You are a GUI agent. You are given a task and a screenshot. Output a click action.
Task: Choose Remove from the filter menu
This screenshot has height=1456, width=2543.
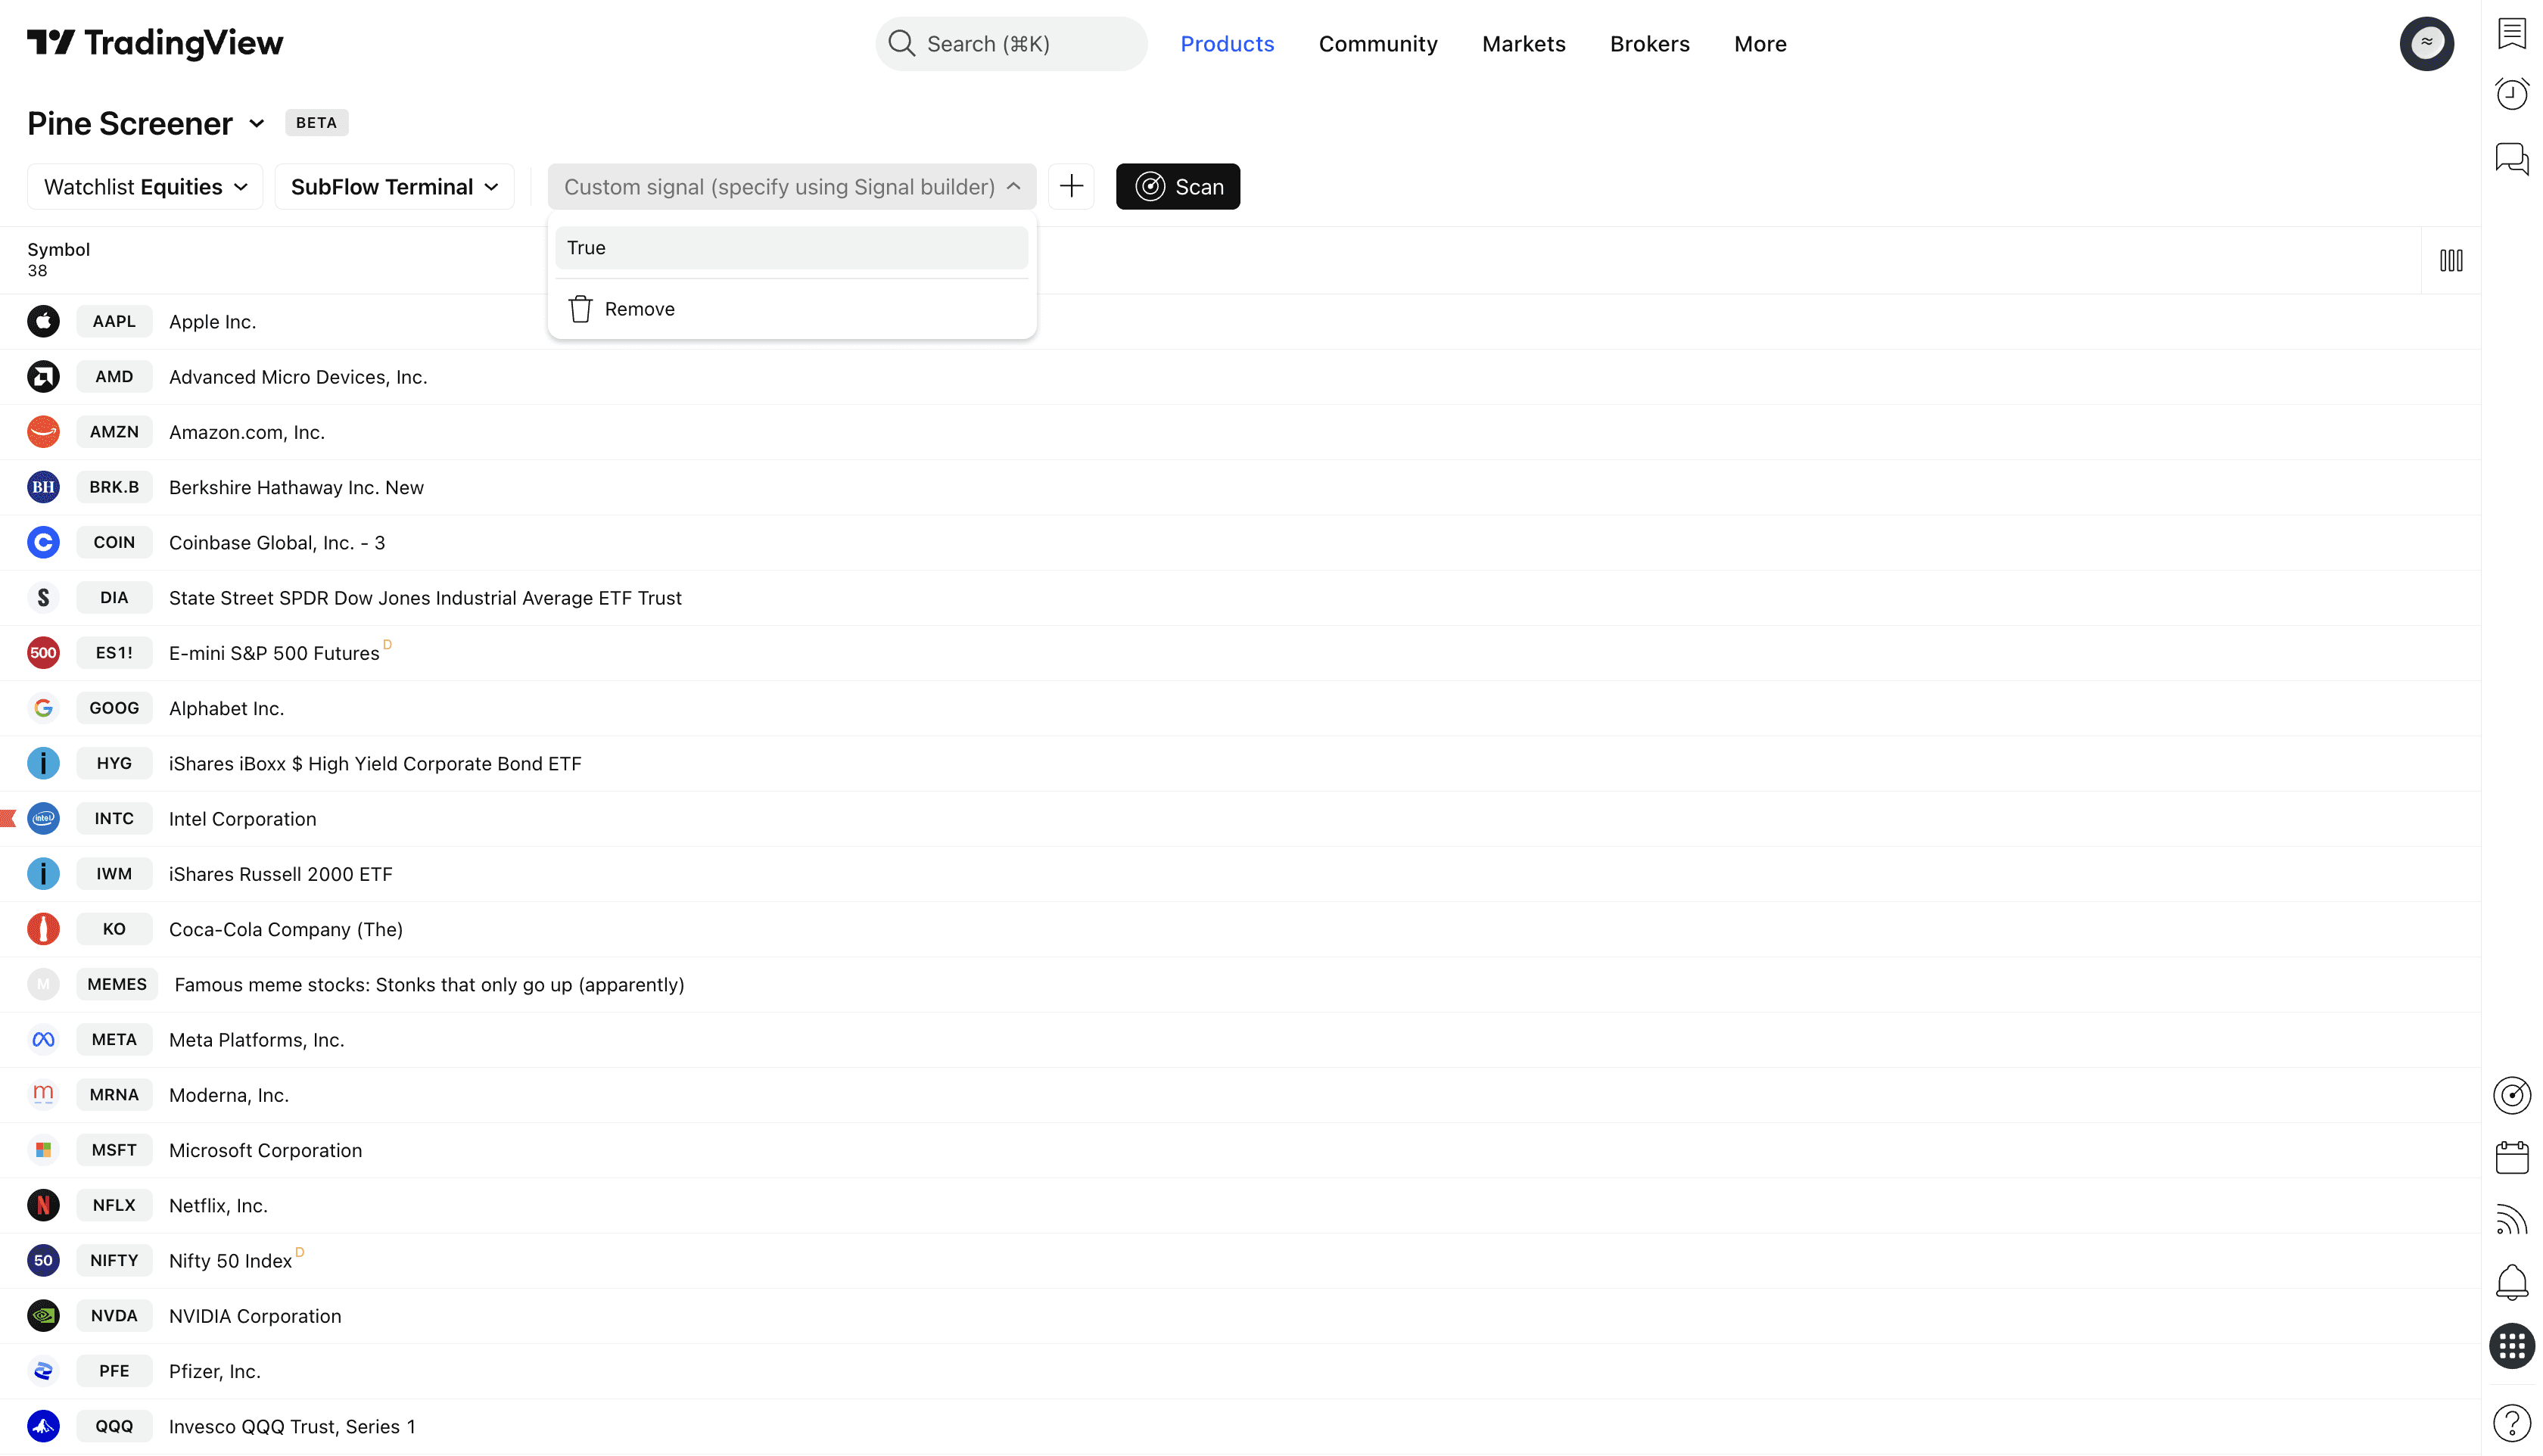(x=639, y=309)
